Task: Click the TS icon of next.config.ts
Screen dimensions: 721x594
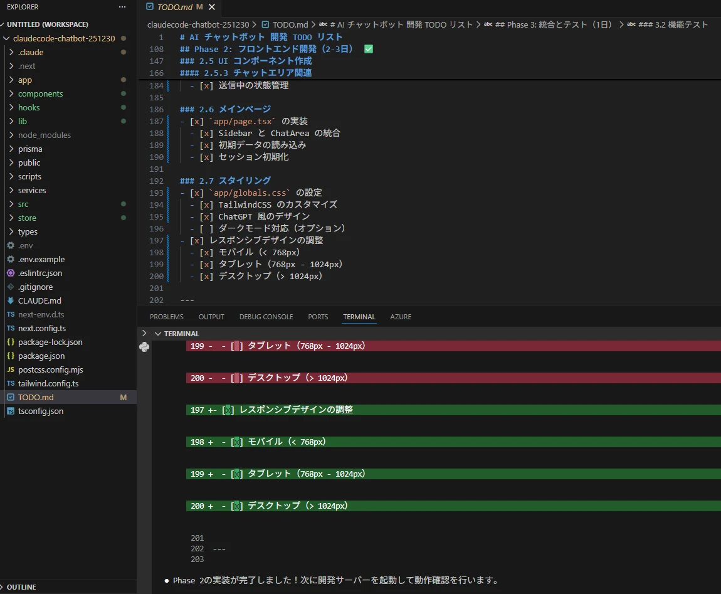Action: click(x=10, y=328)
